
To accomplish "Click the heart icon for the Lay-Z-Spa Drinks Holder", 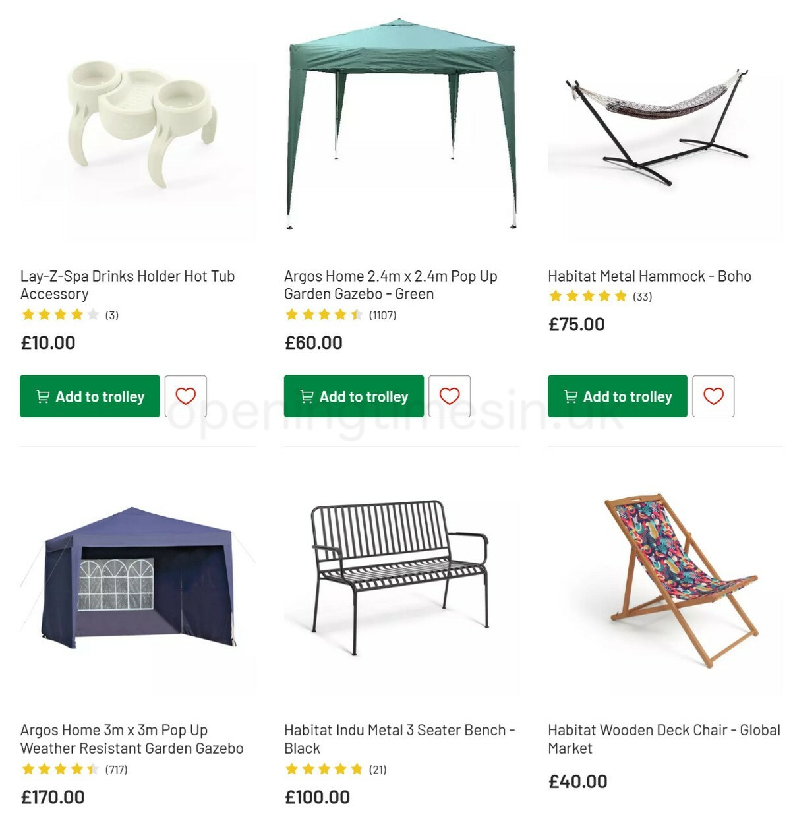I will pyautogui.click(x=187, y=396).
